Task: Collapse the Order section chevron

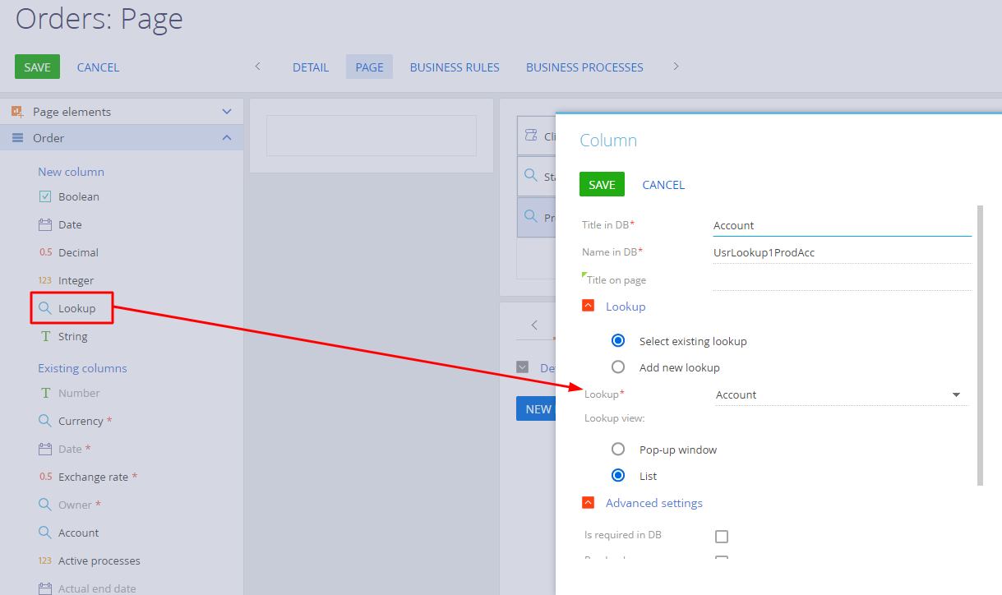Action: (227, 138)
